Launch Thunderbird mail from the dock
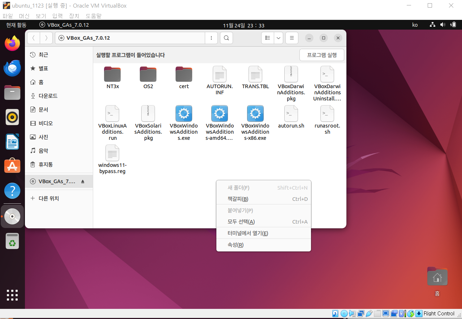The height and width of the screenshot is (319, 462). [x=12, y=68]
